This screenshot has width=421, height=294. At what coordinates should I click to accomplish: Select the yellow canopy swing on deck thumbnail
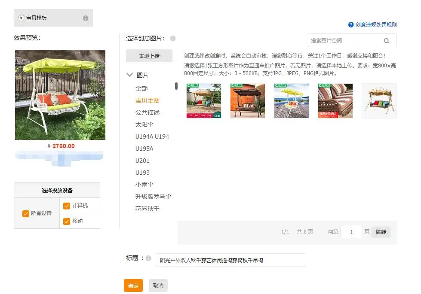[x=291, y=101]
